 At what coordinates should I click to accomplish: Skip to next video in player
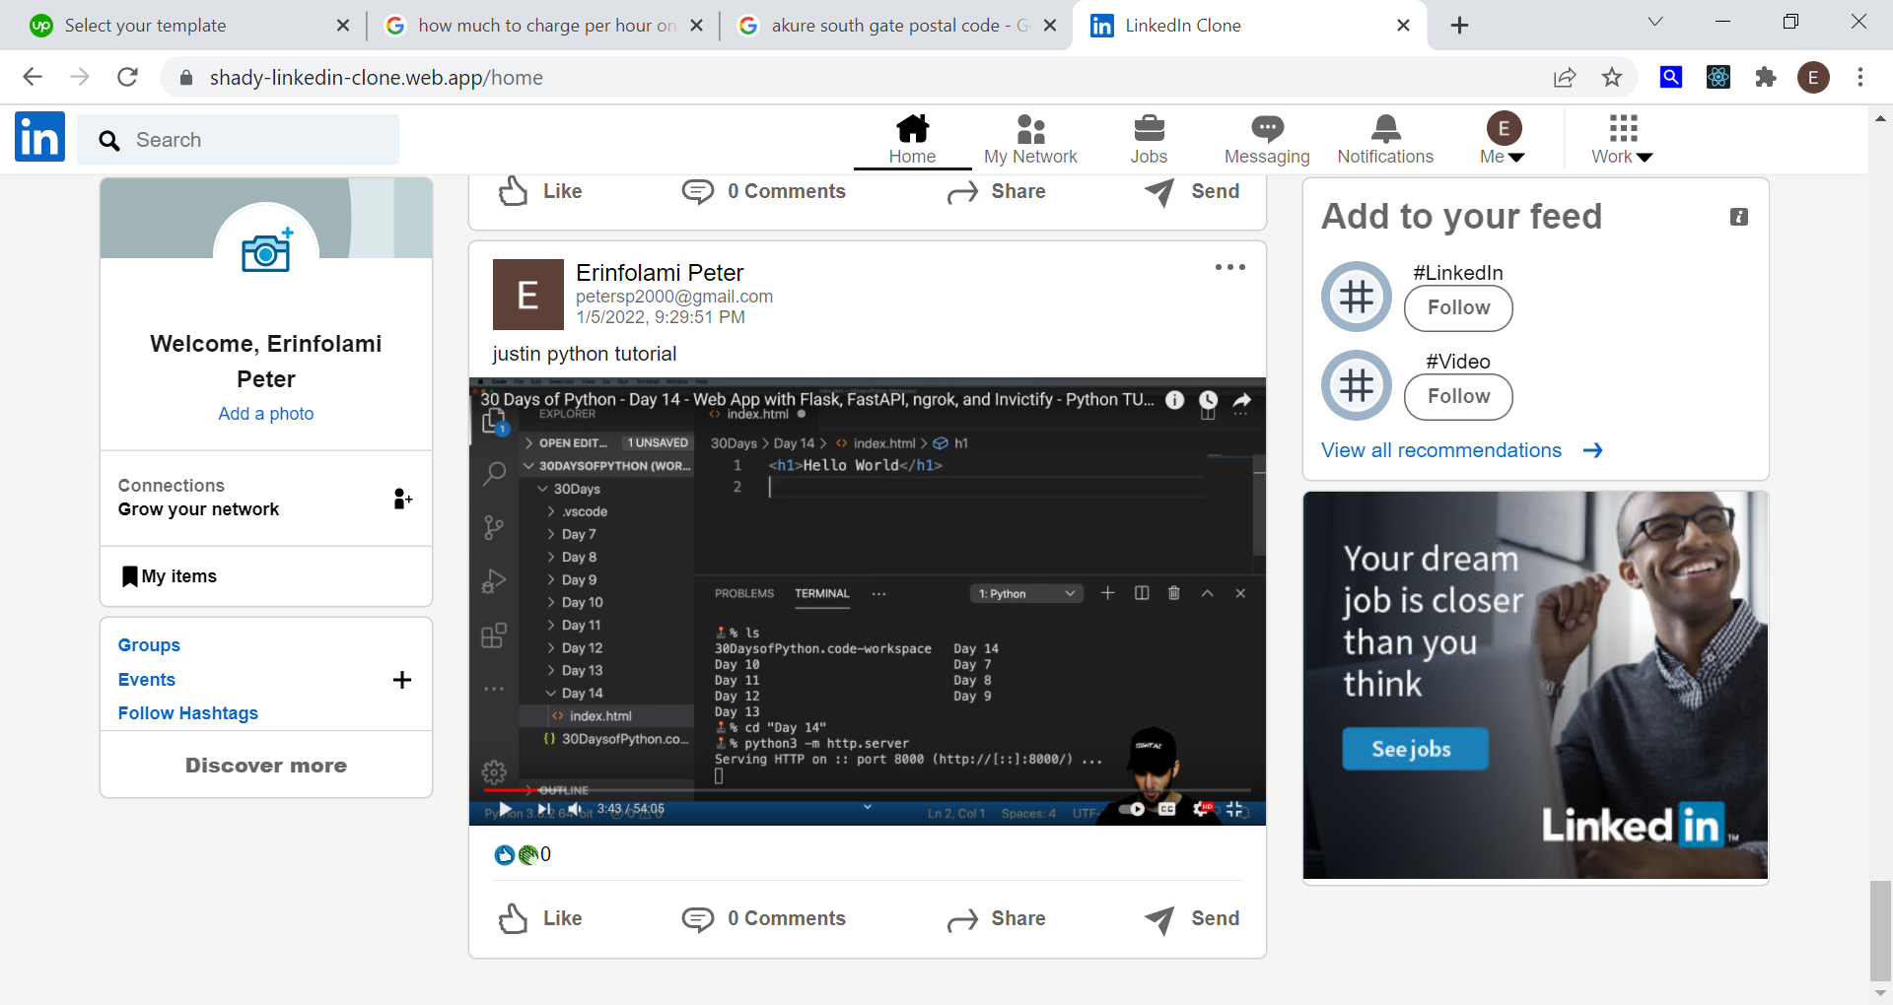543,810
